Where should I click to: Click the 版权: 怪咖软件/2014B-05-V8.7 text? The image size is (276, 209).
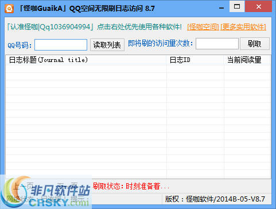215,199
